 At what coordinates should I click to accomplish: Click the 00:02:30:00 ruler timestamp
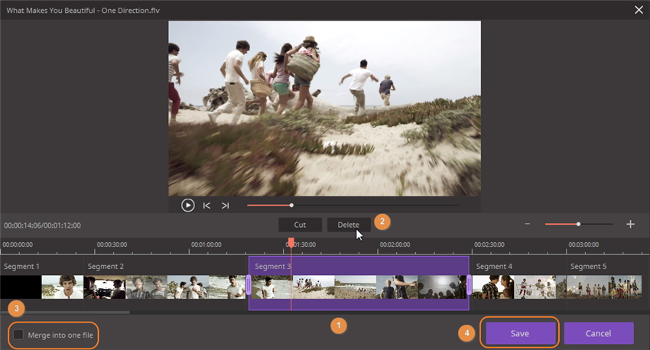tap(489, 245)
